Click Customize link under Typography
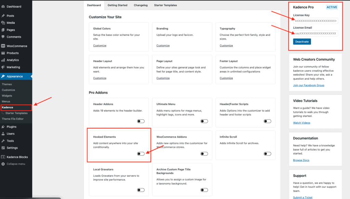The width and height of the screenshot is (350, 199). pos(226,46)
